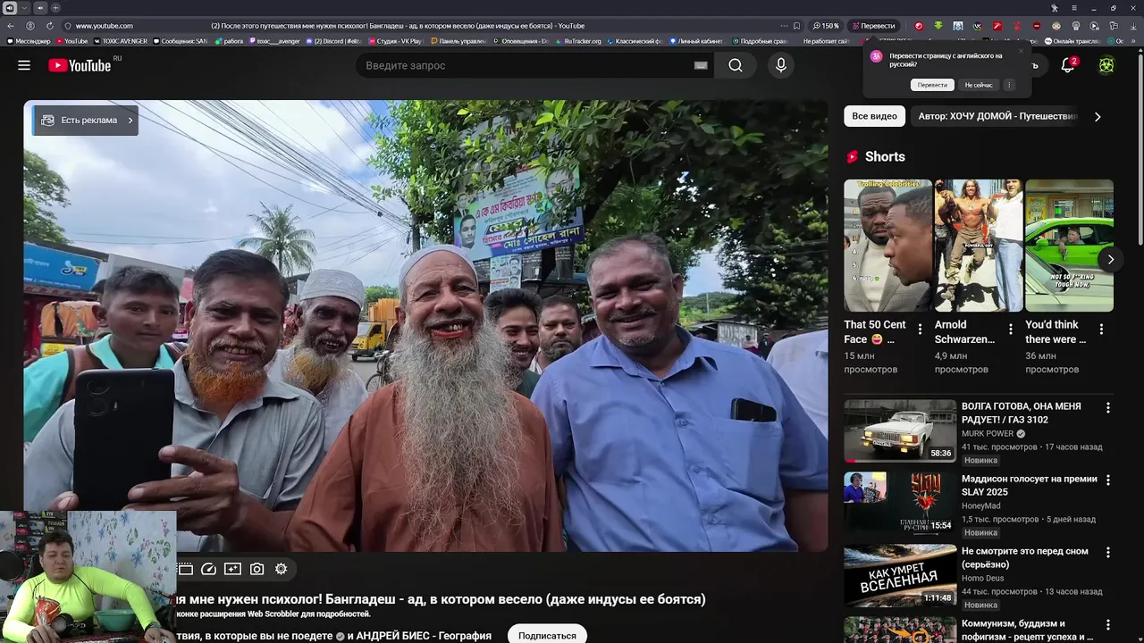The width and height of the screenshot is (1144, 643).
Task: Open the YouTube guide hamburger menu
Action: point(24,65)
